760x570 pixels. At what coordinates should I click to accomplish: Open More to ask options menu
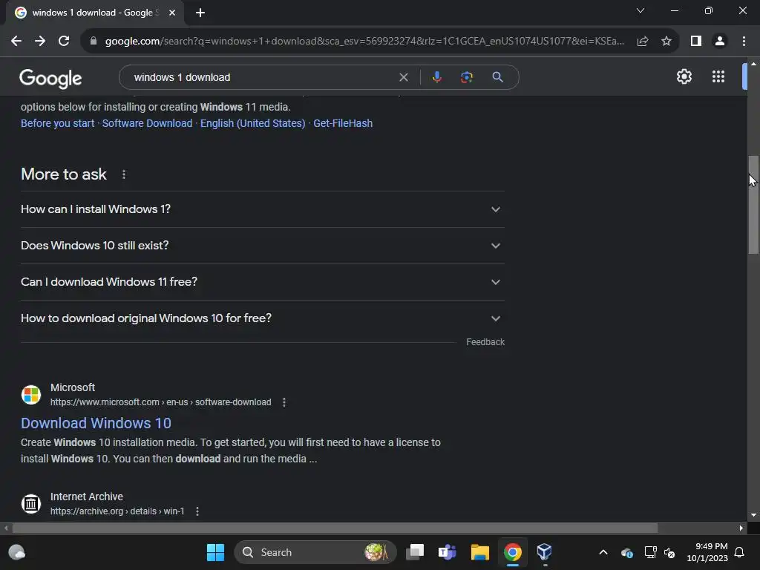click(x=124, y=174)
